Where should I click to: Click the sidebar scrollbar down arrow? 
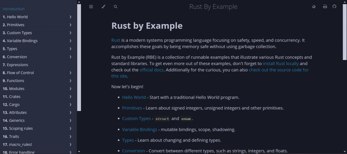point(79,152)
